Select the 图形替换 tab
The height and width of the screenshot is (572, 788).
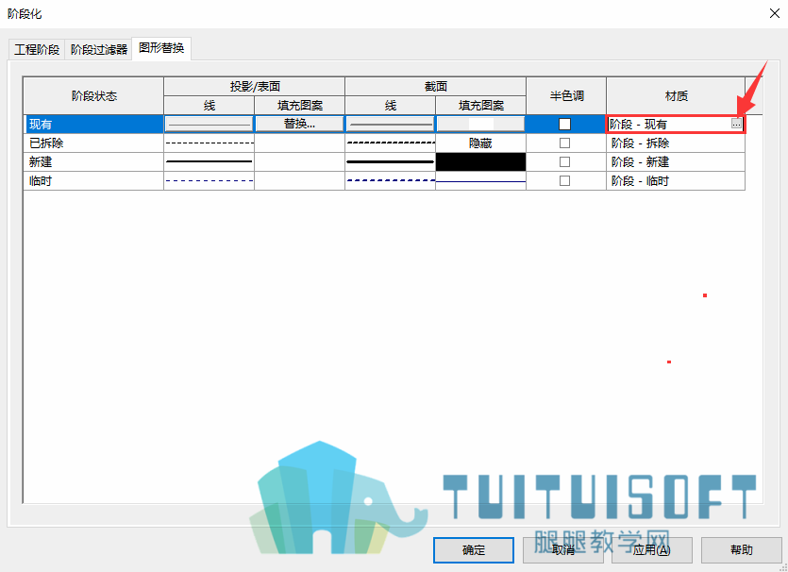pos(161,48)
